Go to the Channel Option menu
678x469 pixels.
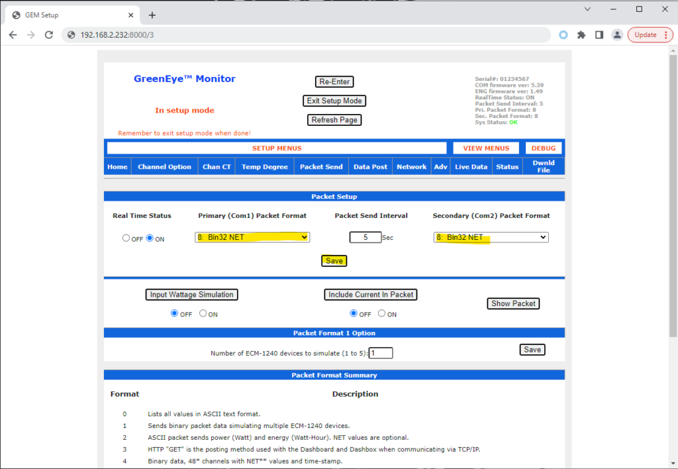[164, 167]
